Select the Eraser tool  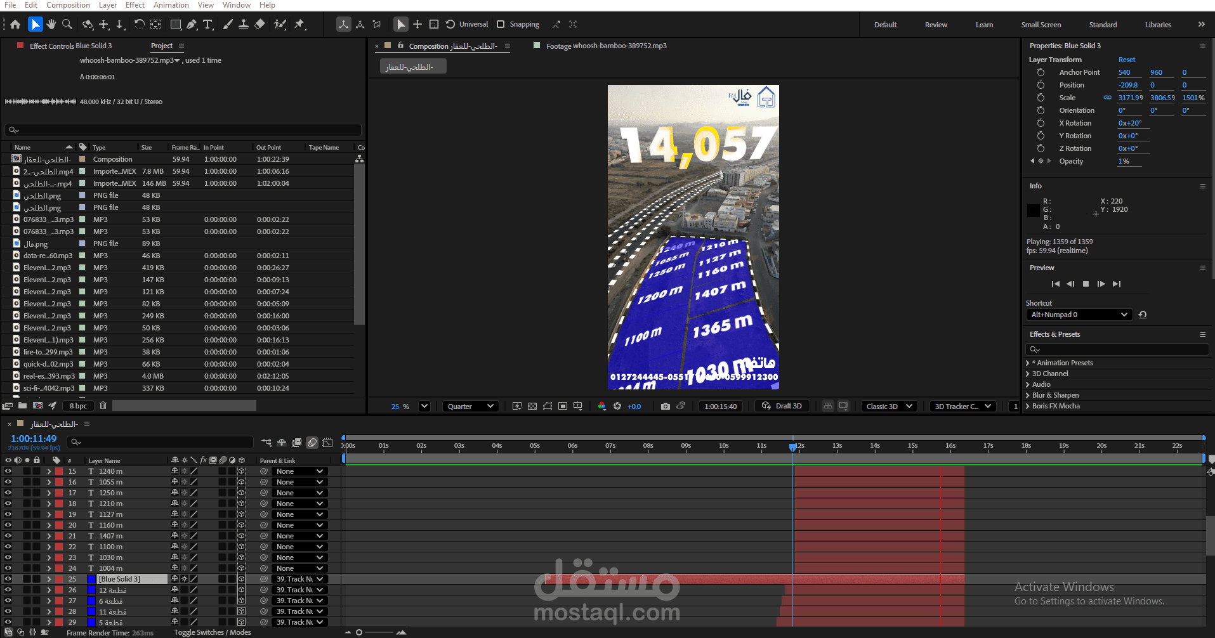coord(259,25)
